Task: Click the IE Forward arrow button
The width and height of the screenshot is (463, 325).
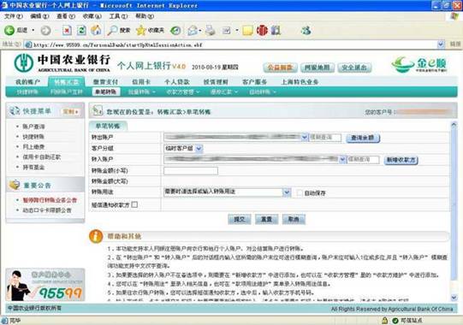Action: tap(45, 30)
